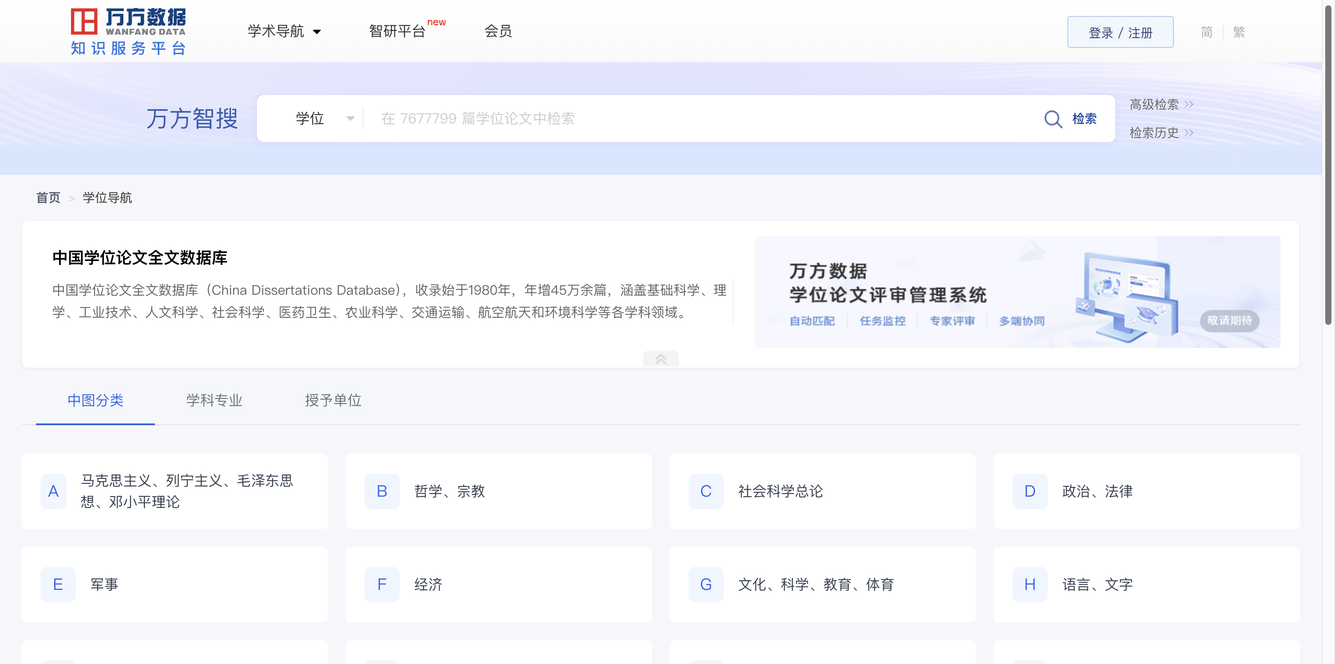
Task: Click the 知识服务平台 tagline under logo
Action: pyautogui.click(x=128, y=48)
